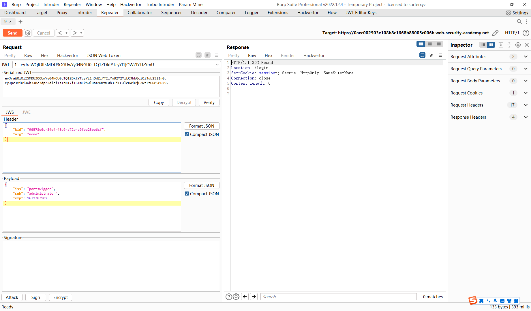Collapse all Inspector sections
This screenshot has height=311, width=531.
click(509, 45)
